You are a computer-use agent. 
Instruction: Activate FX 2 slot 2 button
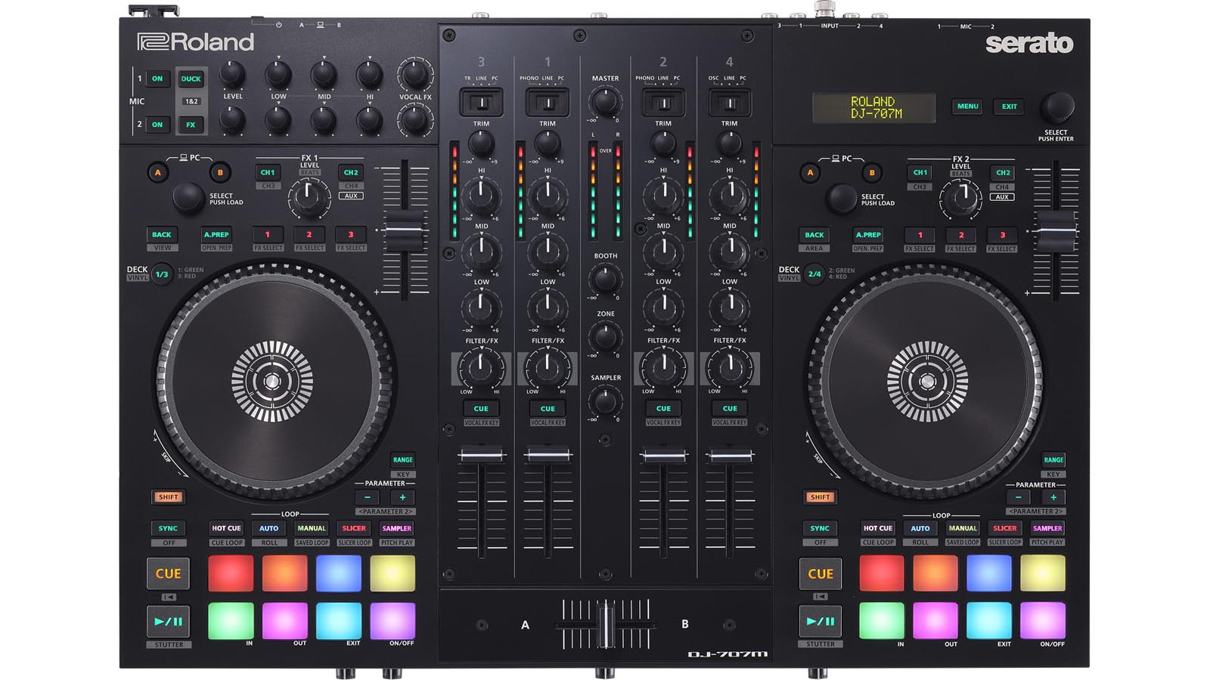click(x=961, y=235)
